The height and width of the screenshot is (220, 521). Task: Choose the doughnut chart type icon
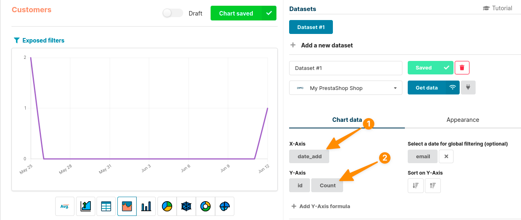[x=205, y=207]
